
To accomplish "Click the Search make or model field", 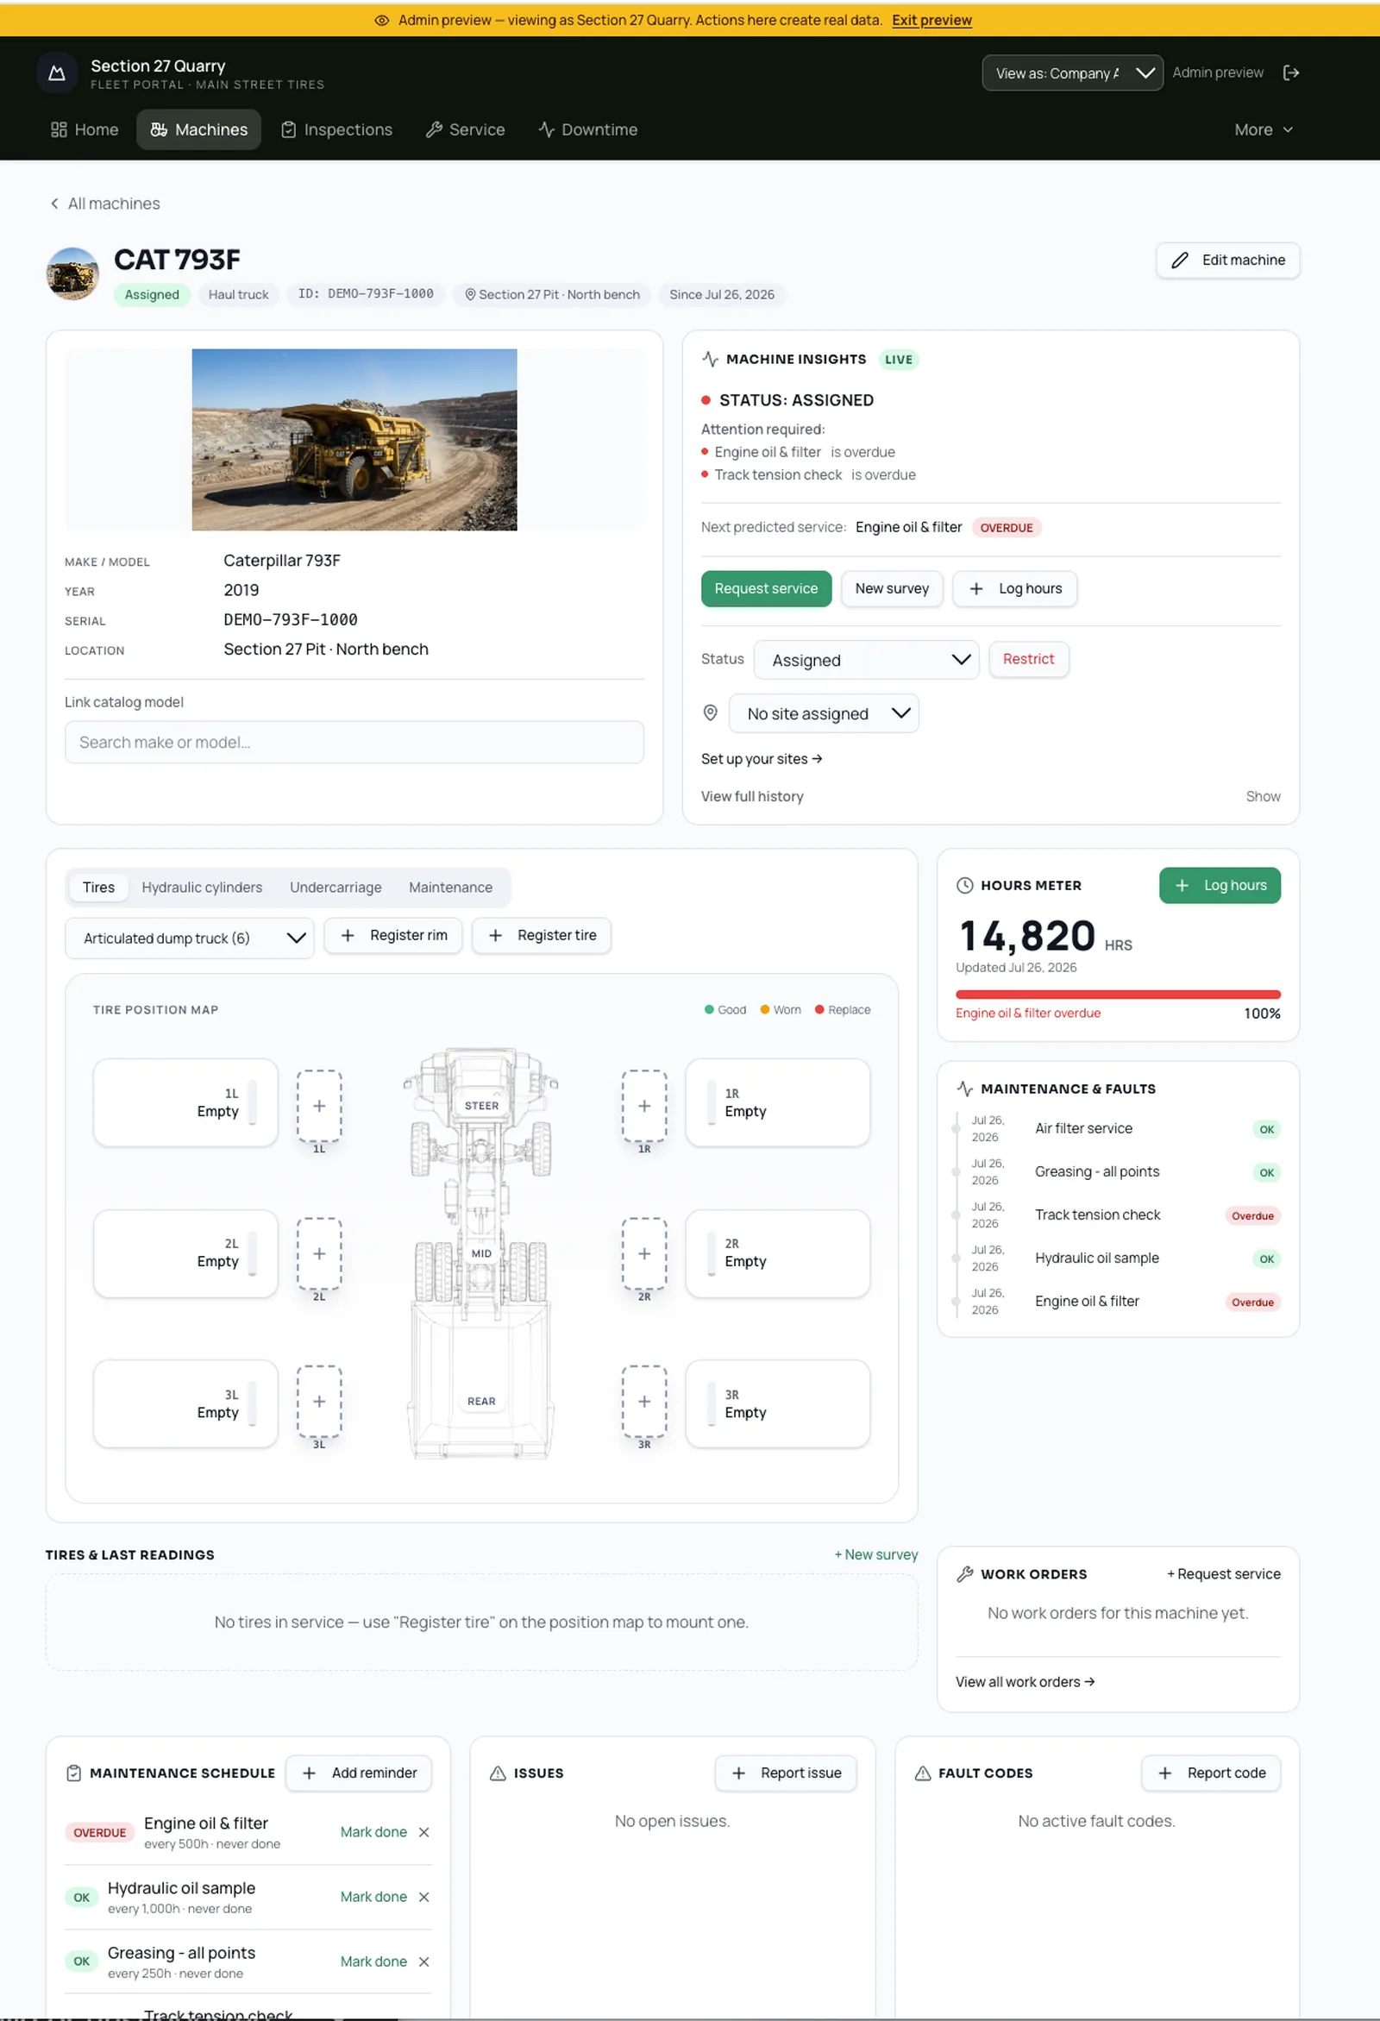I will pyautogui.click(x=354, y=743).
